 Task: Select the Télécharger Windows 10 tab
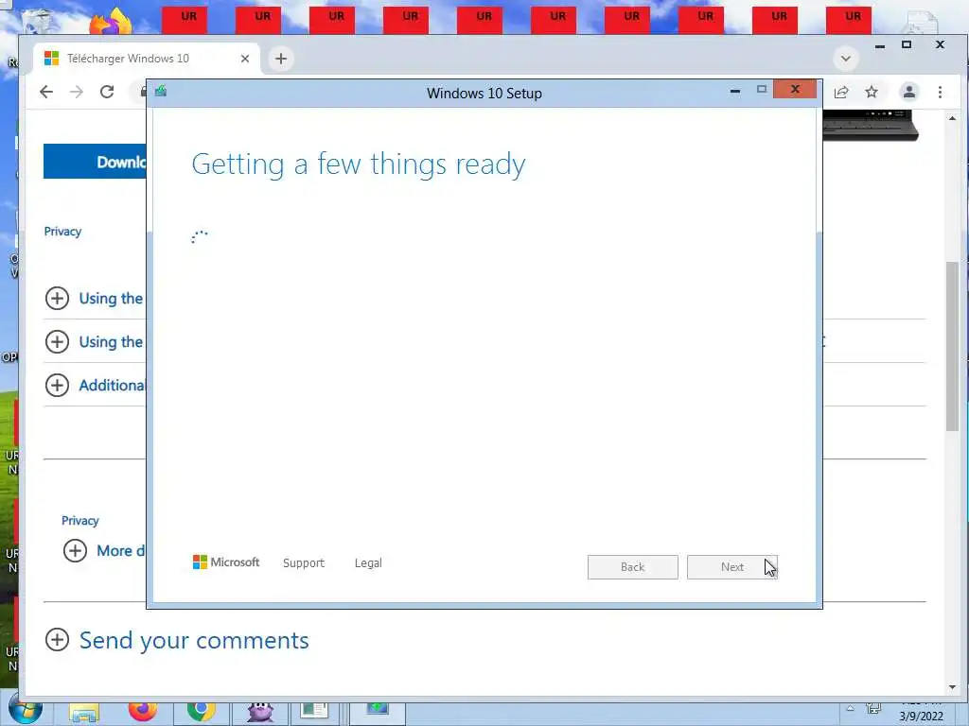(x=147, y=59)
